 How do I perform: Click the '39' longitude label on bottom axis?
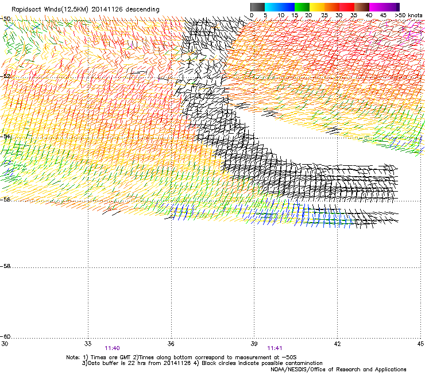tap(254, 344)
